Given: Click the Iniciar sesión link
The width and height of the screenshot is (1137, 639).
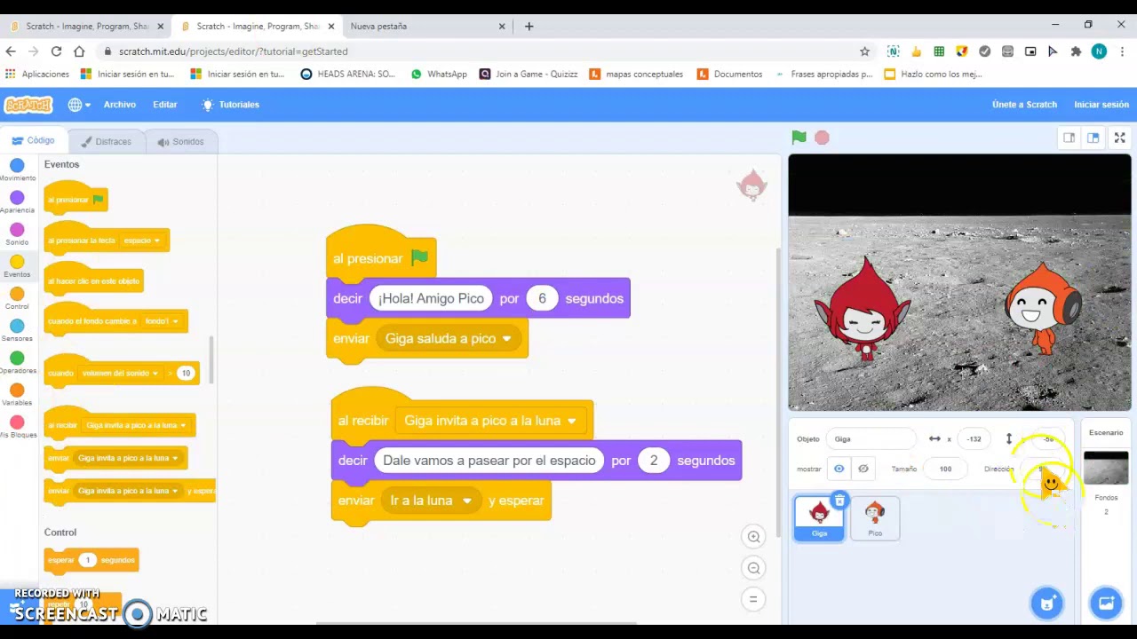Looking at the screenshot, I should pyautogui.click(x=1101, y=105).
